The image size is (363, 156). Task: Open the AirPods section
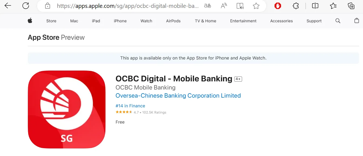coord(173,21)
